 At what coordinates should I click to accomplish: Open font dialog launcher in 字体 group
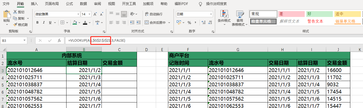point(104,31)
